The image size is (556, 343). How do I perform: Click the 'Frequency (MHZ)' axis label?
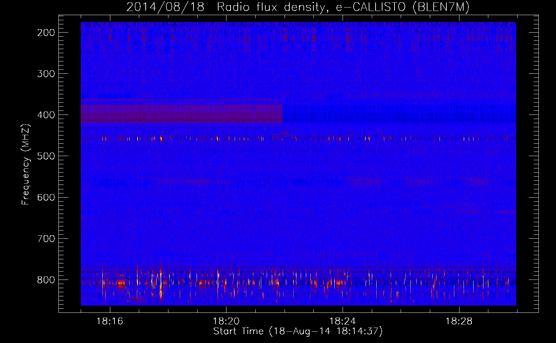[26, 164]
